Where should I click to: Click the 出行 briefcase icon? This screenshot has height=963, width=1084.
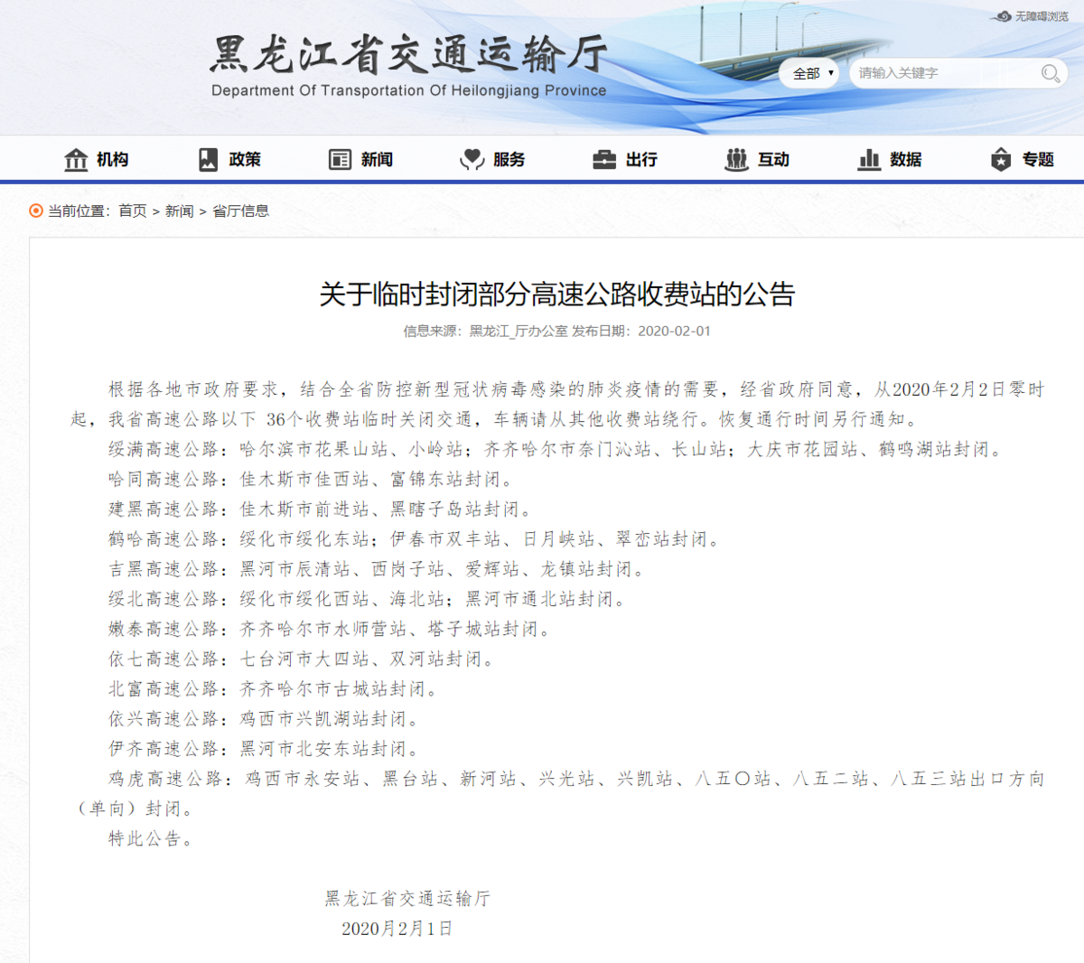(x=603, y=160)
